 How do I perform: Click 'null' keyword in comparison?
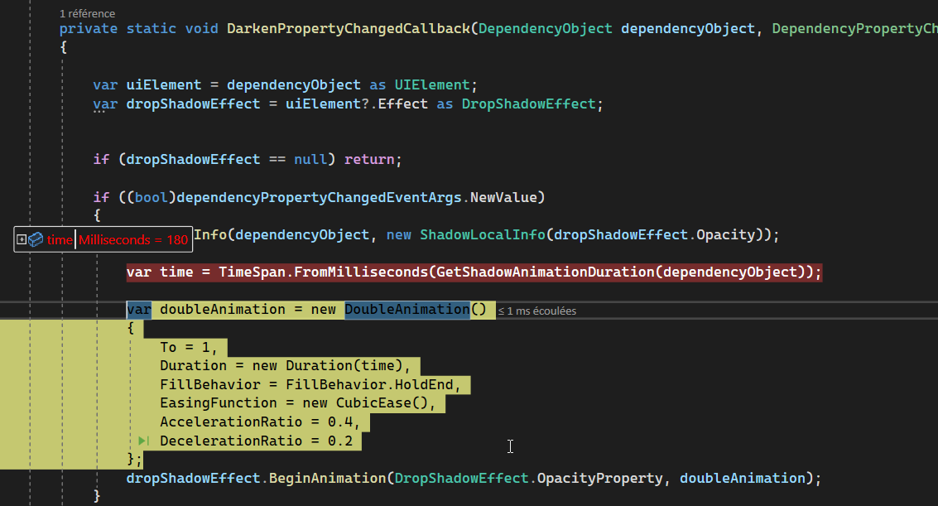coord(310,160)
